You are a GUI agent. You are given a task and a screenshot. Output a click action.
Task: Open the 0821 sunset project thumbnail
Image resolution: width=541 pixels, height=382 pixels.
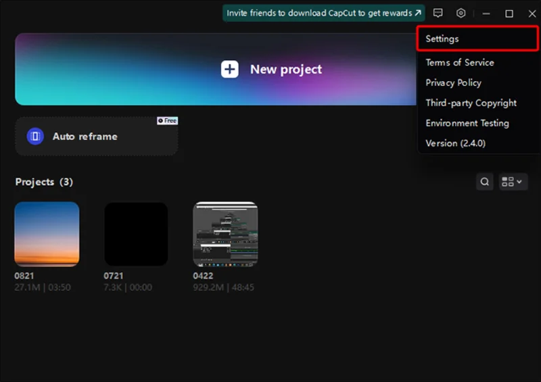tap(47, 234)
